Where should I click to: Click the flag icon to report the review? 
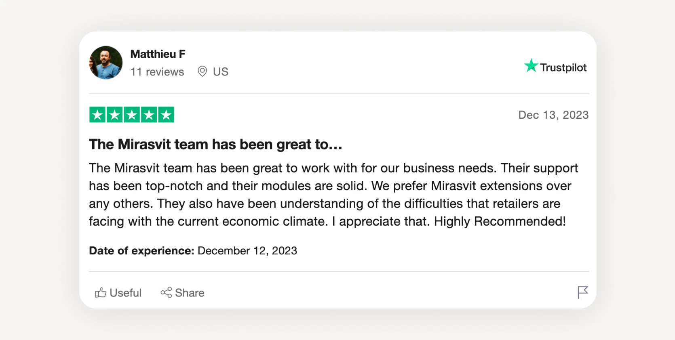click(x=582, y=292)
